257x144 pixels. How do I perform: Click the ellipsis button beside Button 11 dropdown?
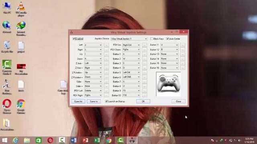click(182, 45)
